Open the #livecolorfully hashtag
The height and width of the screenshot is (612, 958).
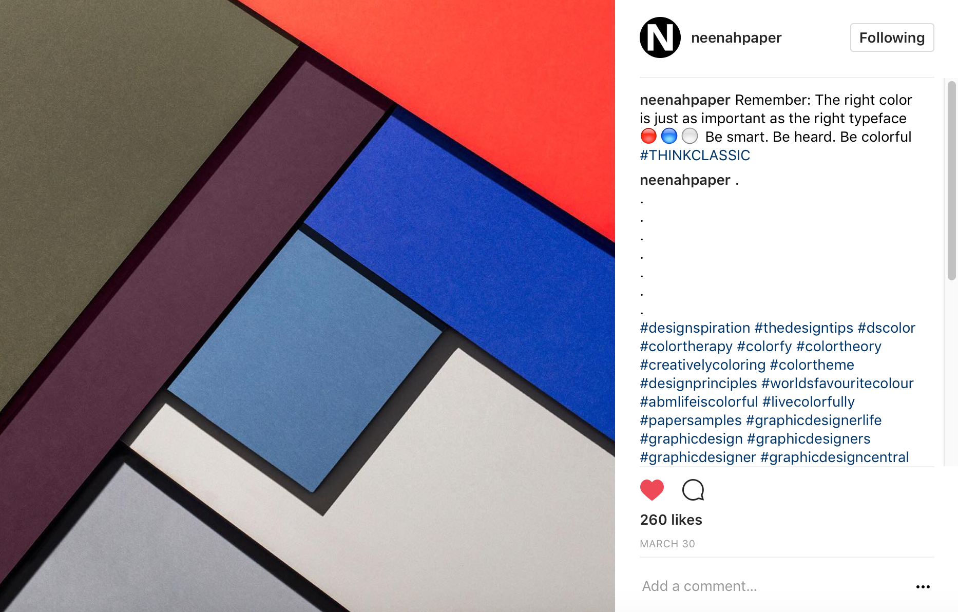point(809,401)
